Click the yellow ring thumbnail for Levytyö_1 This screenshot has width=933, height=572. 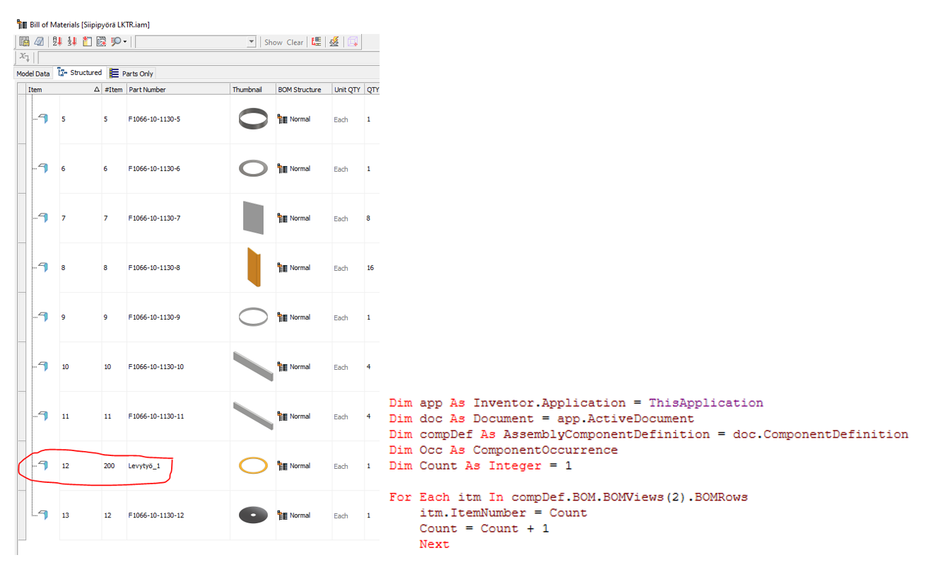253,465
